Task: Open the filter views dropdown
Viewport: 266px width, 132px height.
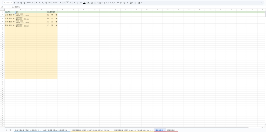Action: click(x=131, y=3)
